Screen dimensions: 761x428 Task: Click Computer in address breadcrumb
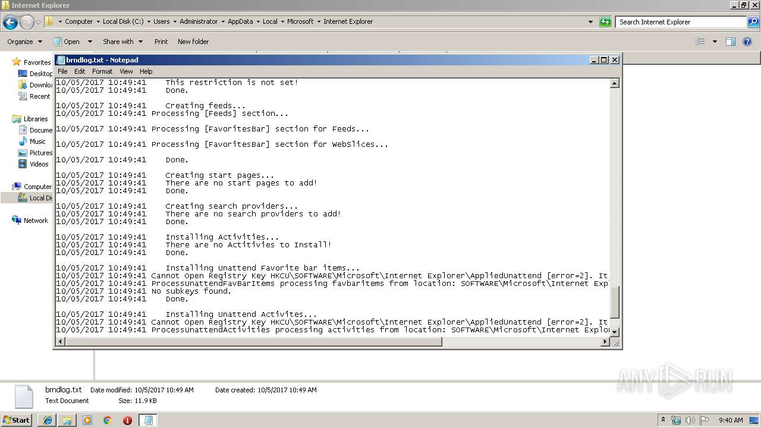pos(79,21)
